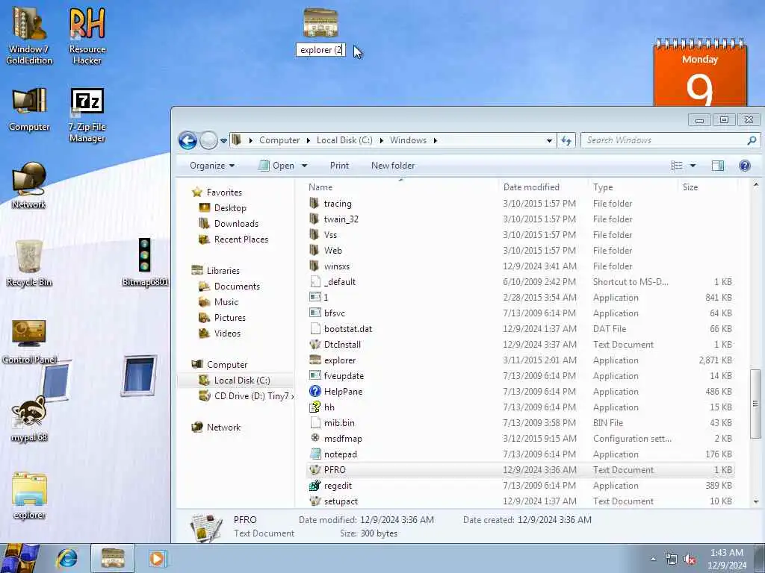Select the explorer folder icon on desktop
Screen dimensions: 765x573
(x=29, y=496)
